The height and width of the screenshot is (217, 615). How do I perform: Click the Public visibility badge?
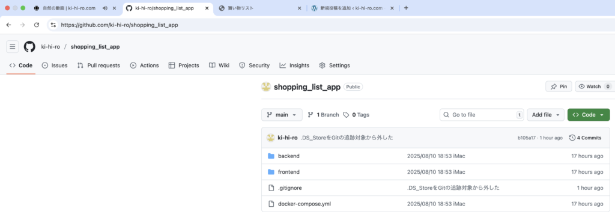point(353,87)
